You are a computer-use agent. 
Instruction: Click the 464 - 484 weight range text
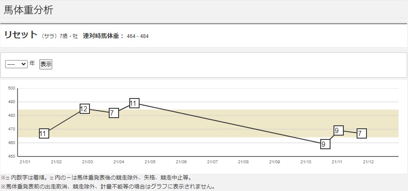click(137, 36)
